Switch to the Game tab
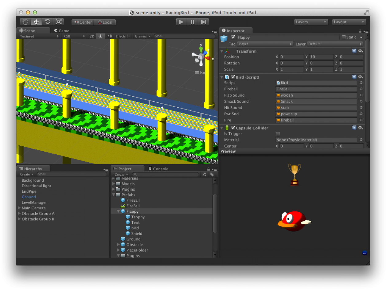Viewport: 386px width, 289px height. point(61,31)
